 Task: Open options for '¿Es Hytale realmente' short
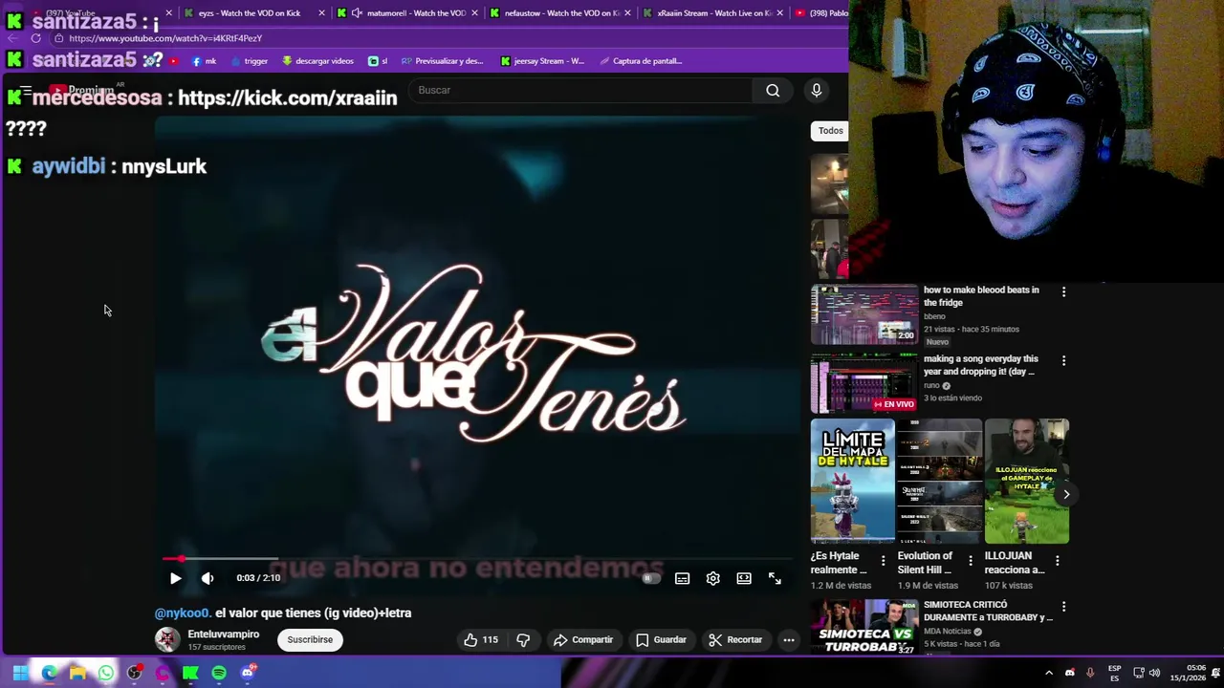883,561
